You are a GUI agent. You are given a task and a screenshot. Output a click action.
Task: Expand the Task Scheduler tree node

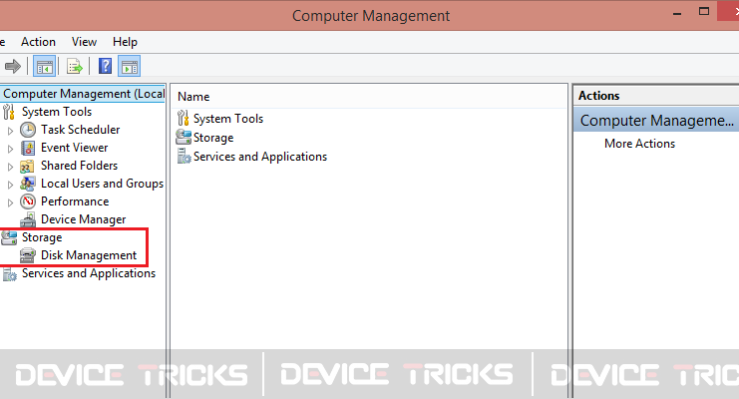10,131
